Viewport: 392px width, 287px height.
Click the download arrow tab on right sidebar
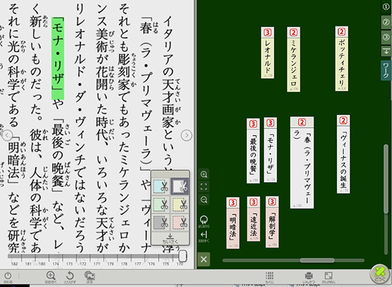click(386, 52)
